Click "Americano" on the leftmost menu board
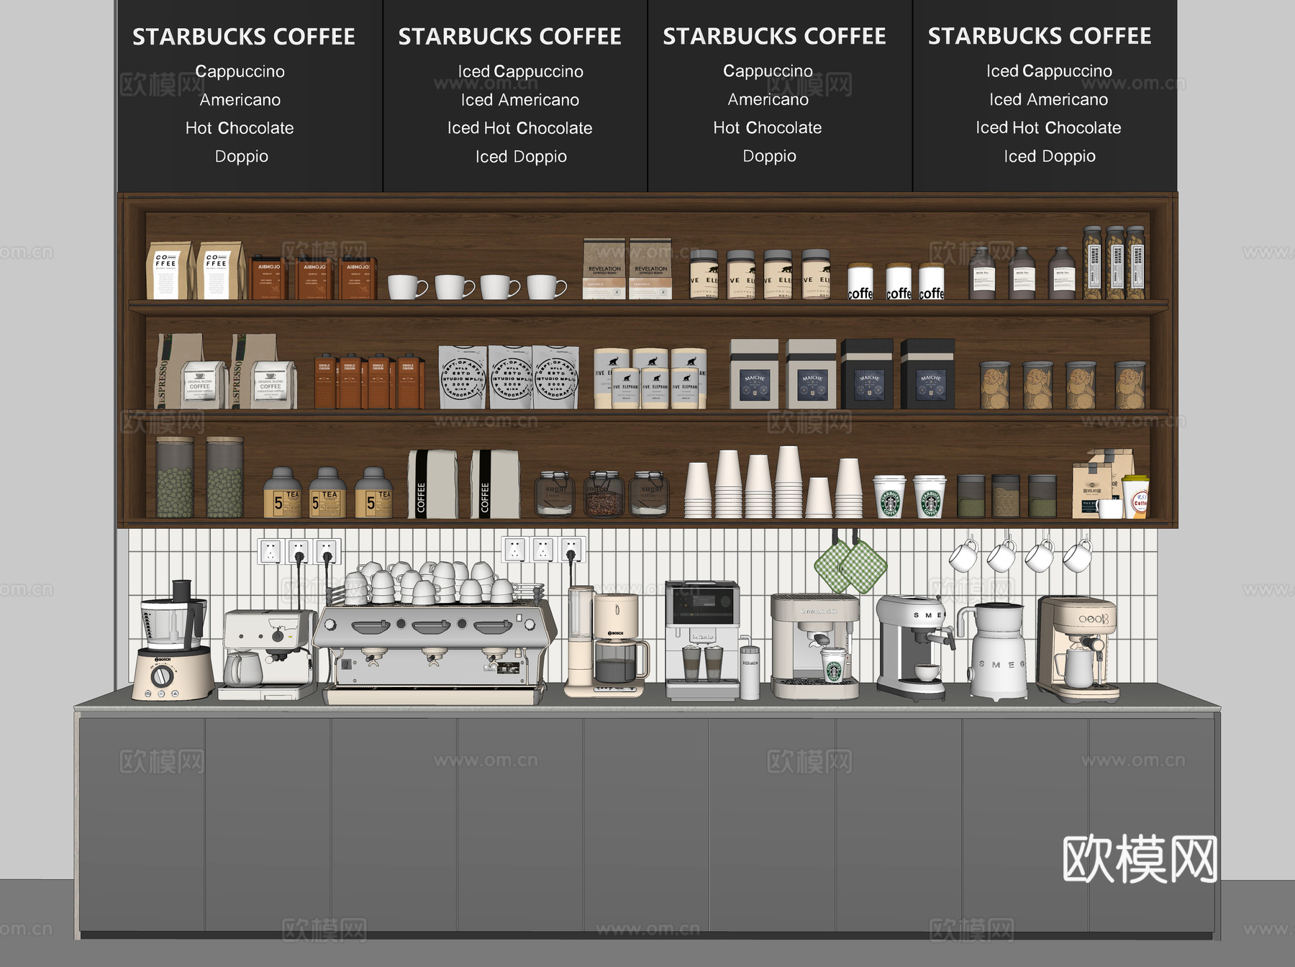Viewport: 1295px width, 967px height. click(240, 99)
